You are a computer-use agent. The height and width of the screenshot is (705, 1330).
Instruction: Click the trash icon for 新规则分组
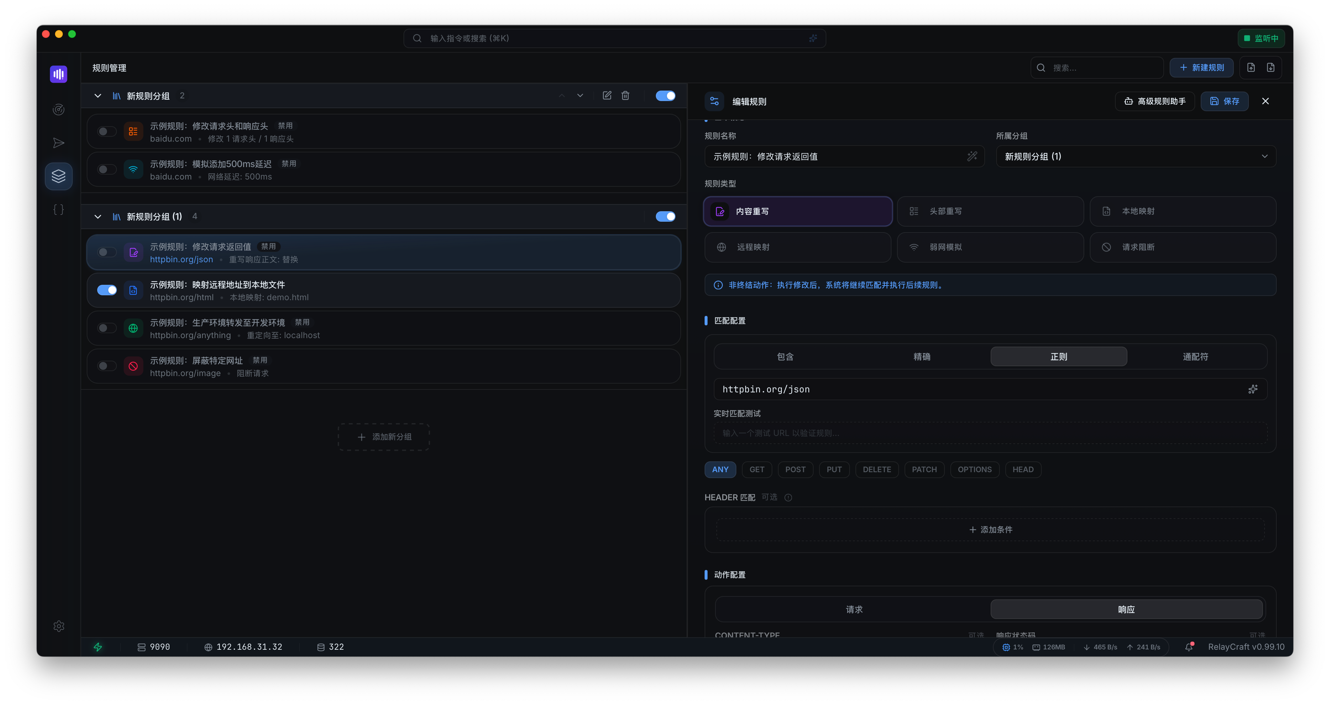pos(625,95)
